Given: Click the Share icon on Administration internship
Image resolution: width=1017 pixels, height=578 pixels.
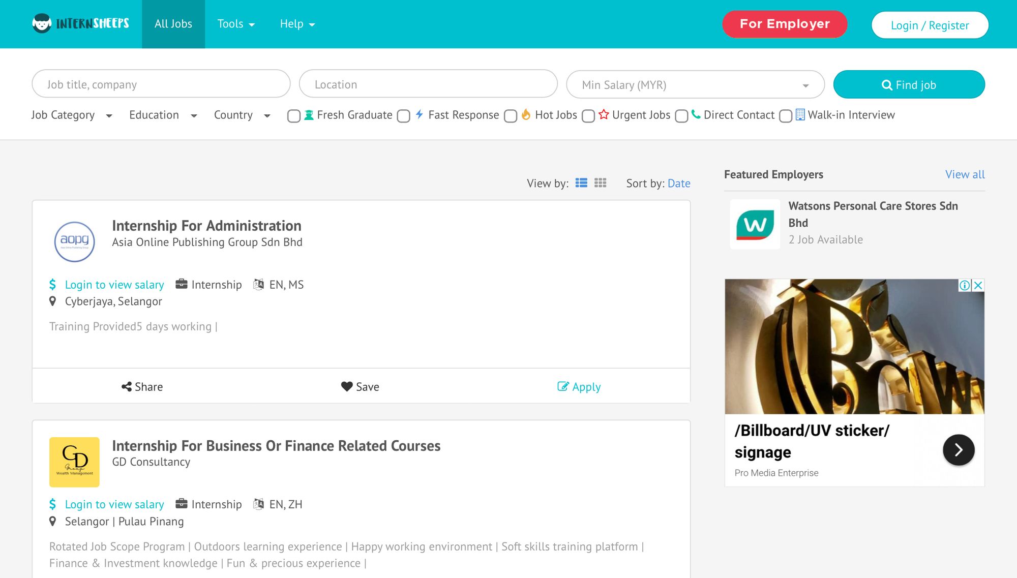Looking at the screenshot, I should point(127,387).
